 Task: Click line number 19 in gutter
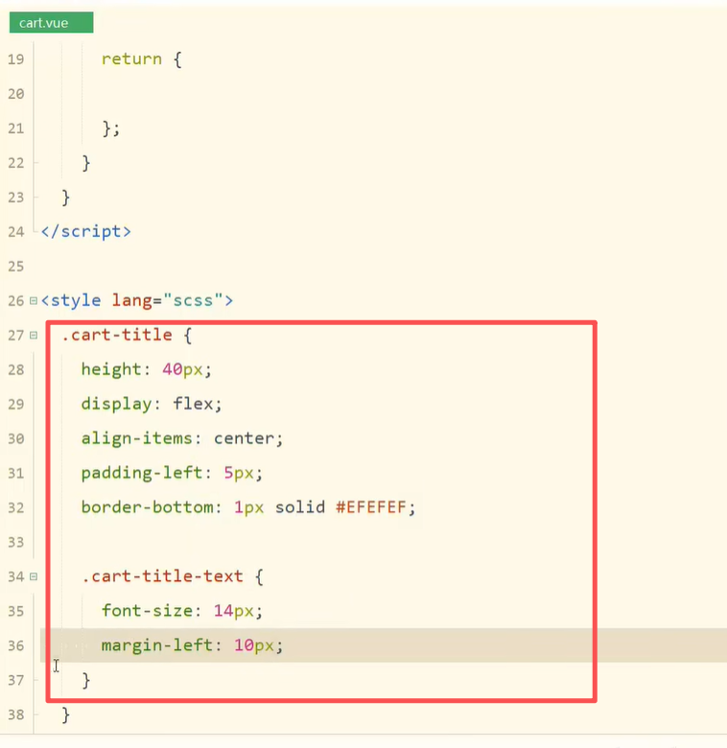click(15, 59)
